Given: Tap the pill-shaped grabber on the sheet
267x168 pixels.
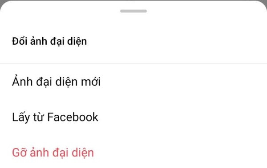Looking at the screenshot, I should [133, 11].
